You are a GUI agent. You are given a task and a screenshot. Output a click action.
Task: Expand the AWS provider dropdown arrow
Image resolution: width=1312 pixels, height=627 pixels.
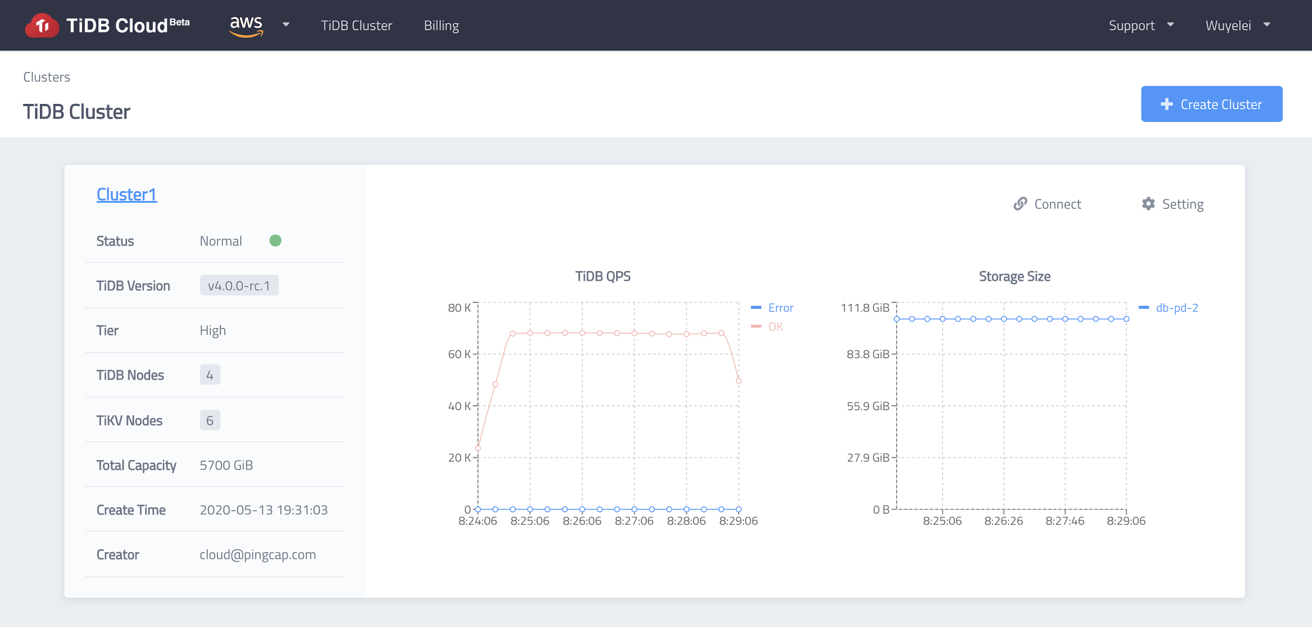coord(286,25)
